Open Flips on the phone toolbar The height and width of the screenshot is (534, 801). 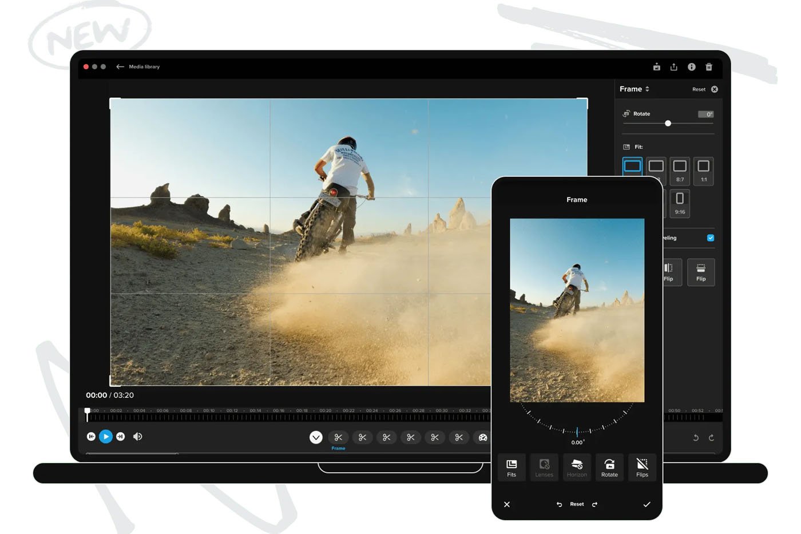coord(643,468)
